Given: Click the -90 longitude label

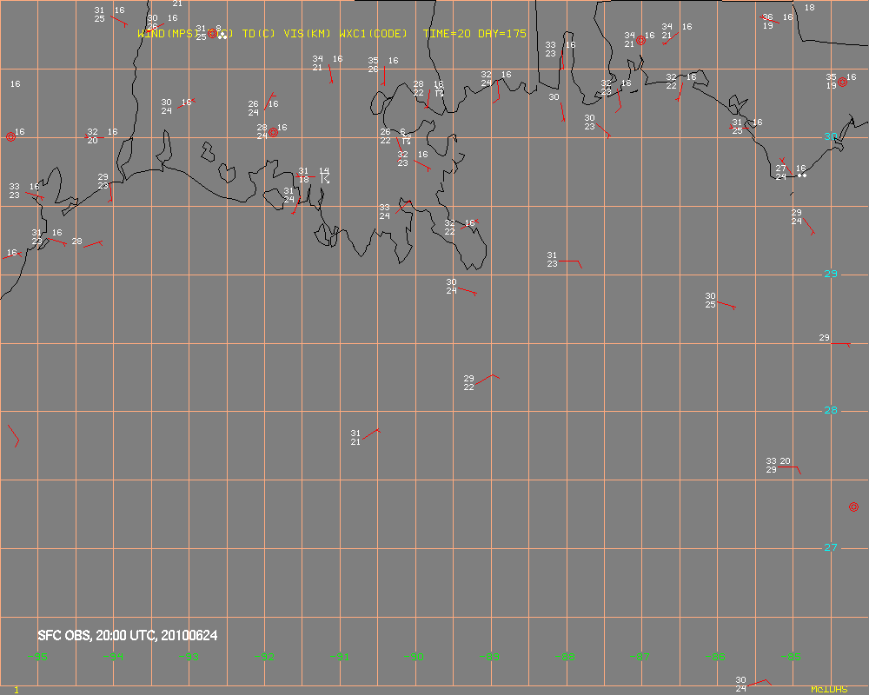Looking at the screenshot, I should point(414,657).
